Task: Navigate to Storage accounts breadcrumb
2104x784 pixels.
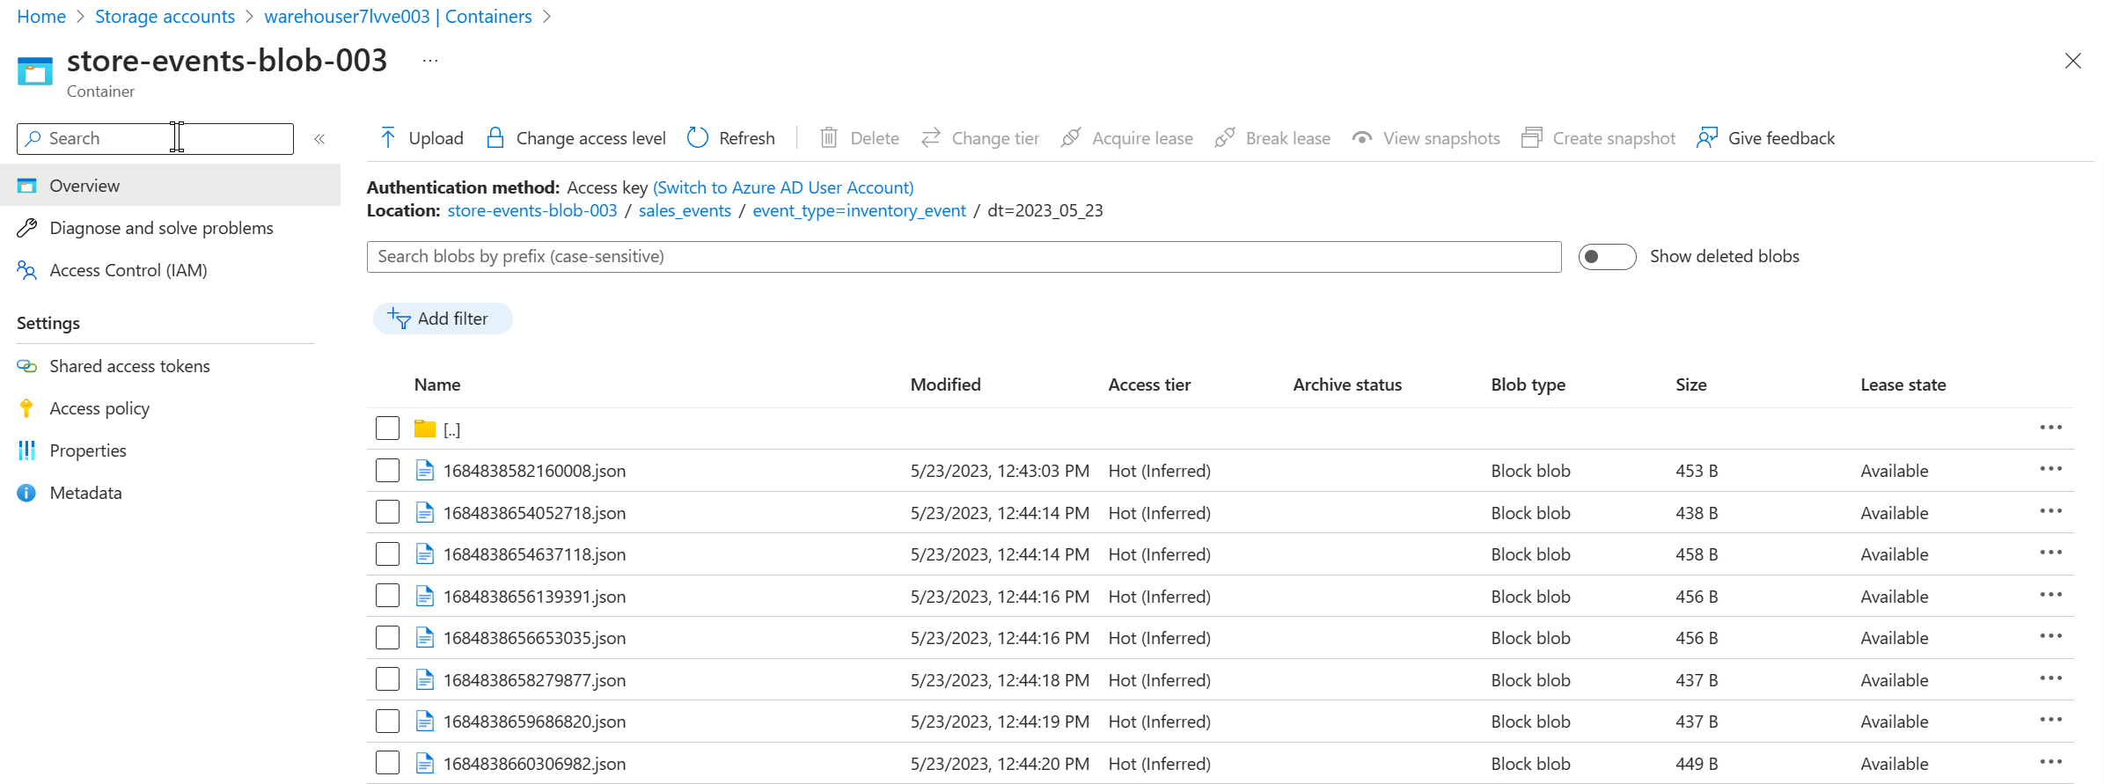Action: pos(165,17)
